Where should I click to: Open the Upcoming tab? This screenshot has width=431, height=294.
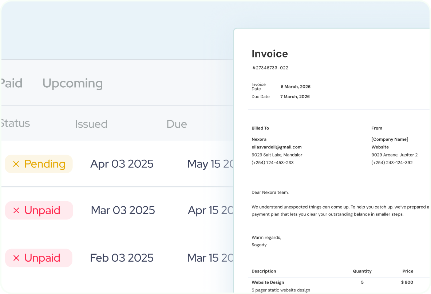pos(72,83)
